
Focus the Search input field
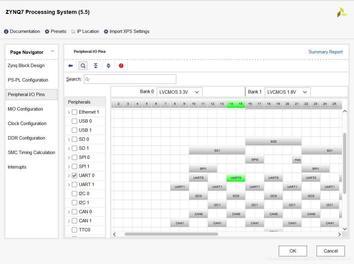pyautogui.click(x=130, y=79)
